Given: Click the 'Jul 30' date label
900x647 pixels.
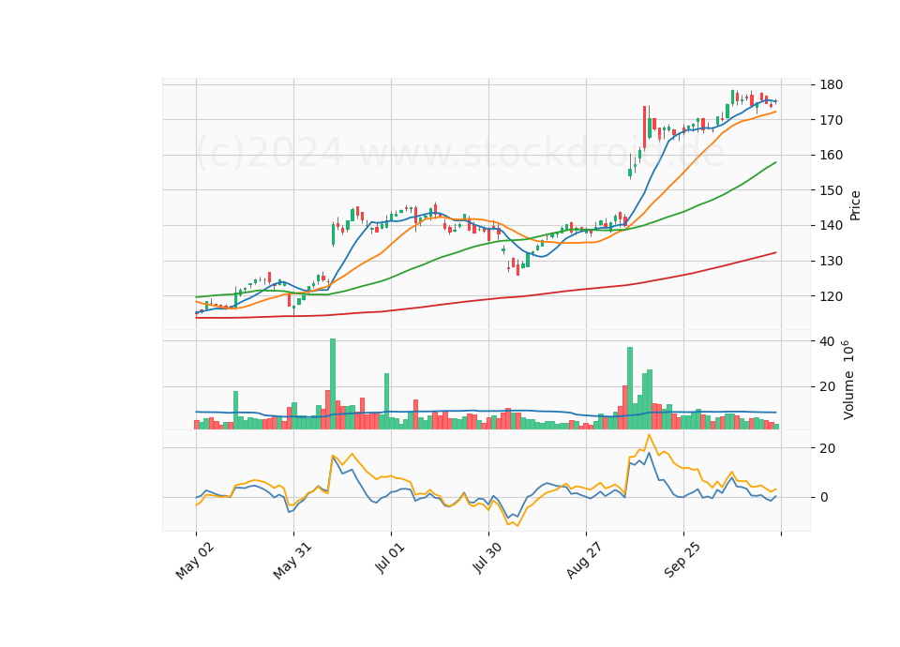Looking at the screenshot, I should point(487,558).
